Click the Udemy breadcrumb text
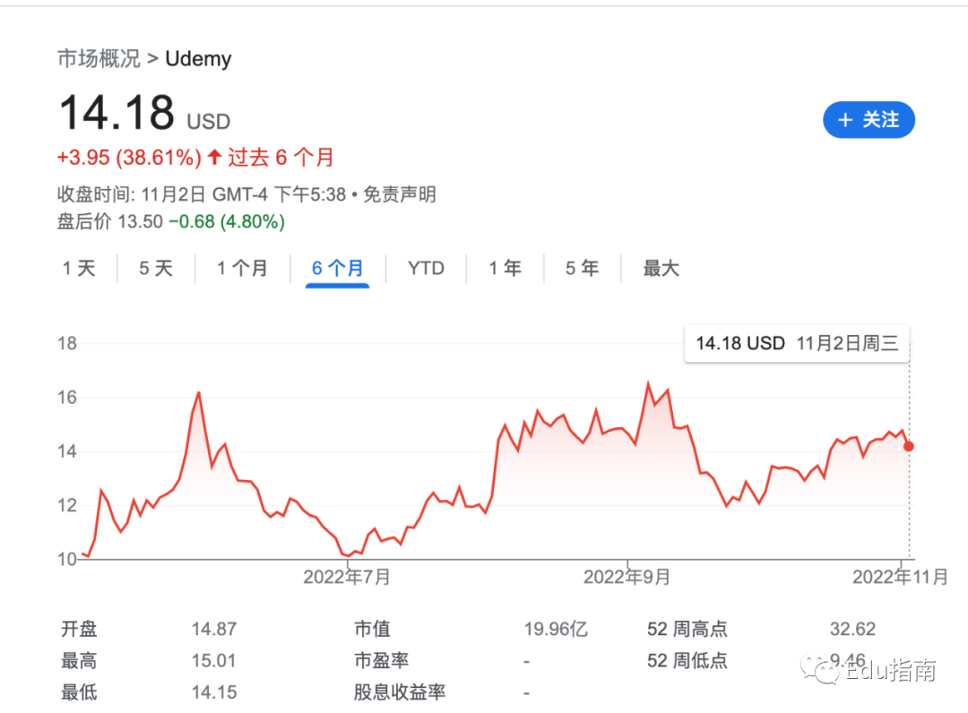The width and height of the screenshot is (968, 713). coord(198,58)
